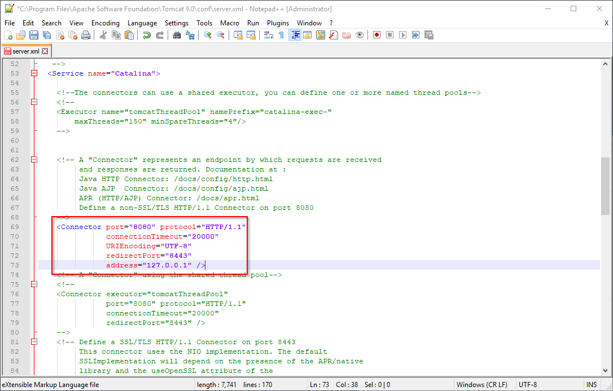The image size is (613, 391).
Task: Toggle Show All Characters pilcrow icon
Action: click(x=282, y=35)
